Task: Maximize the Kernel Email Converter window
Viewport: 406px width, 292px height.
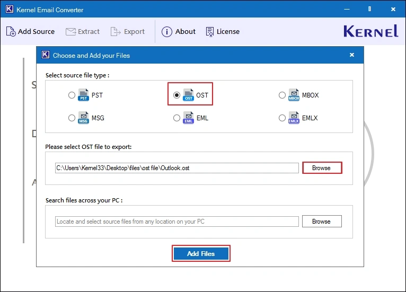Action: (369, 9)
